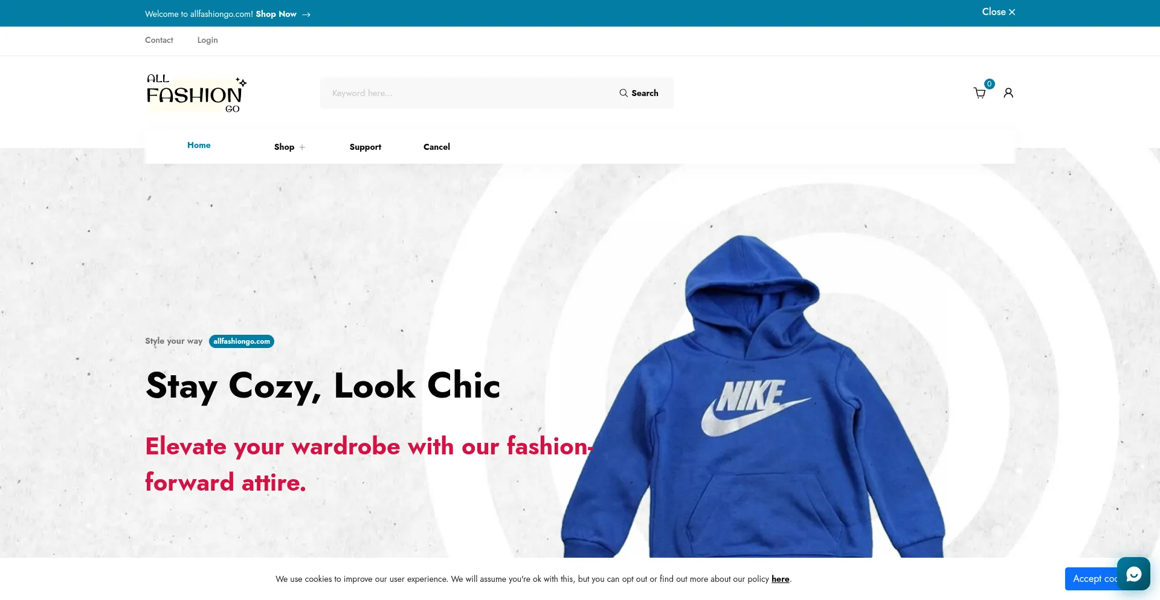This screenshot has width=1160, height=600.
Task: Dismiss the banner using the Close X
Action: (x=998, y=12)
